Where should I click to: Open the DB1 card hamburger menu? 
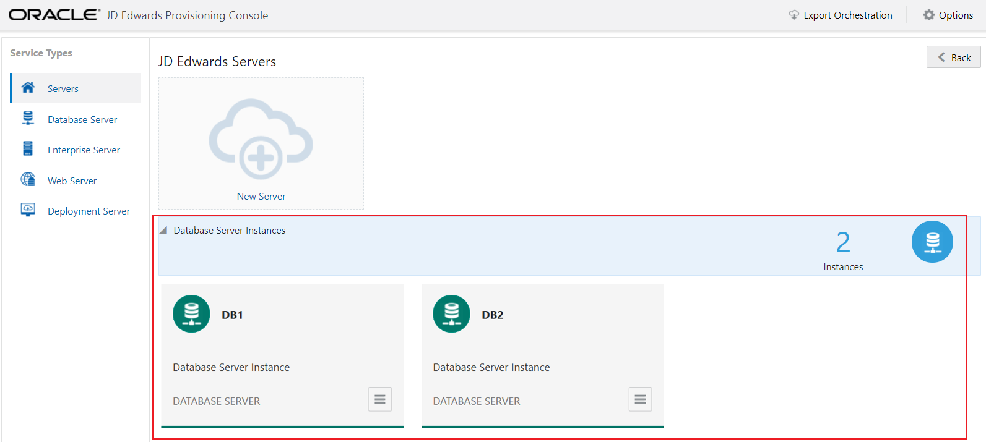pos(380,399)
